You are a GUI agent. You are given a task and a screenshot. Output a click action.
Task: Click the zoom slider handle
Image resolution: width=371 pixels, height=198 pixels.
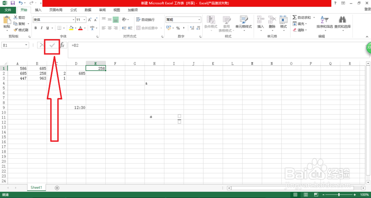pyautogui.click(x=339, y=194)
